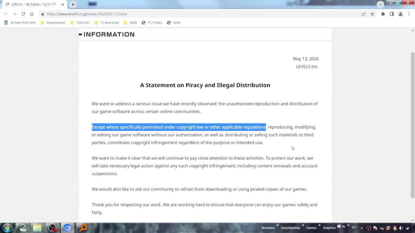The width and height of the screenshot is (415, 233).
Task: Open the Games taskbar toolbar
Action: (x=312, y=228)
